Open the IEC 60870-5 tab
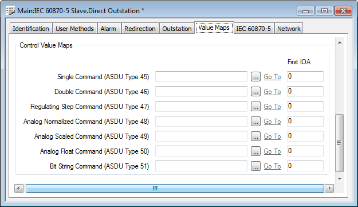Screen dimensions: 358x207 click(x=253, y=29)
